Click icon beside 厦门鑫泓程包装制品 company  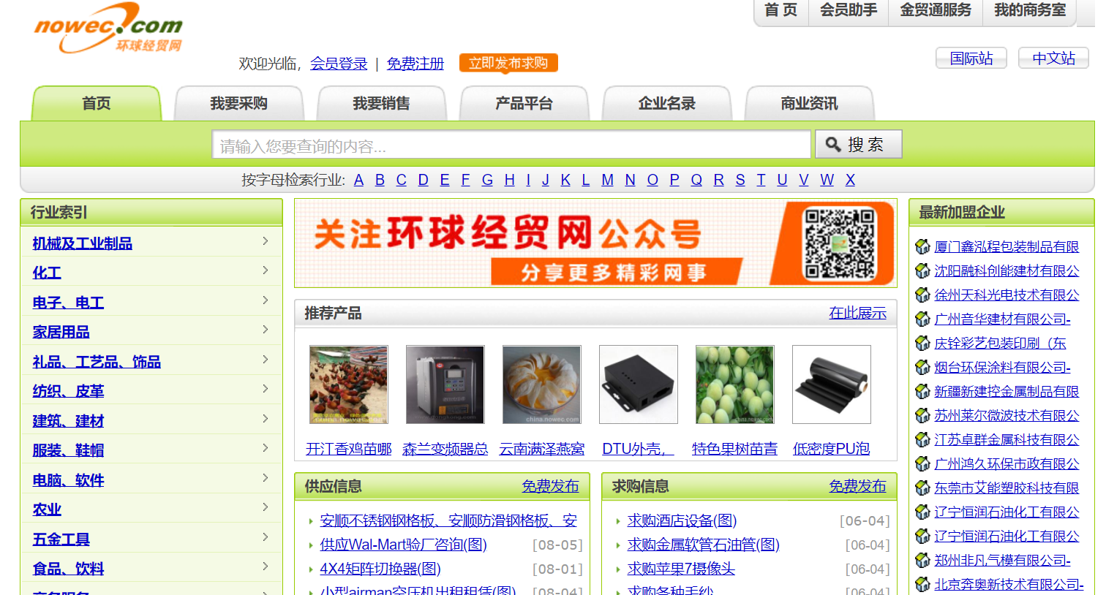922,247
